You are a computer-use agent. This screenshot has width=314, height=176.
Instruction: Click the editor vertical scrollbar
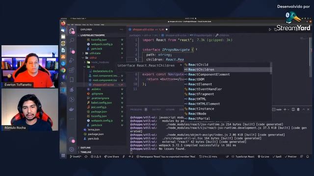[x=311, y=58]
